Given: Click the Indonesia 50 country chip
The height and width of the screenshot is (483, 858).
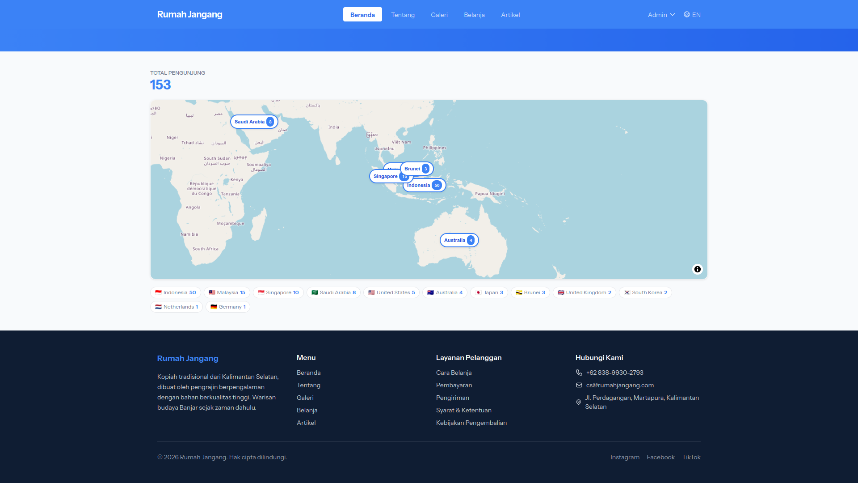Looking at the screenshot, I should pos(176,292).
